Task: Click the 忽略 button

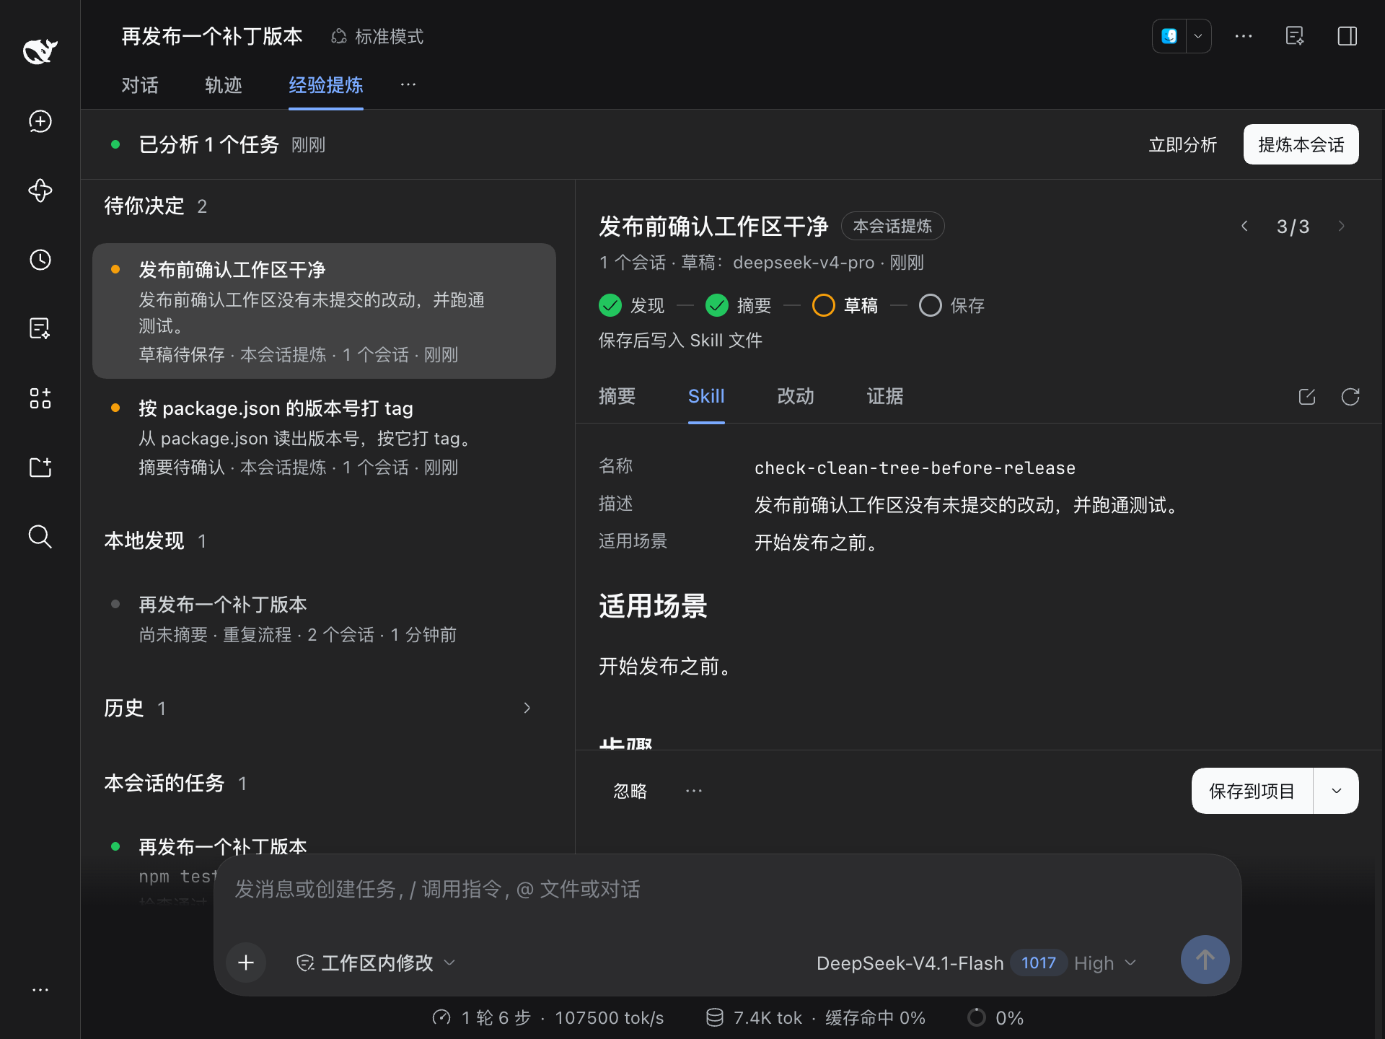Action: (x=630, y=791)
